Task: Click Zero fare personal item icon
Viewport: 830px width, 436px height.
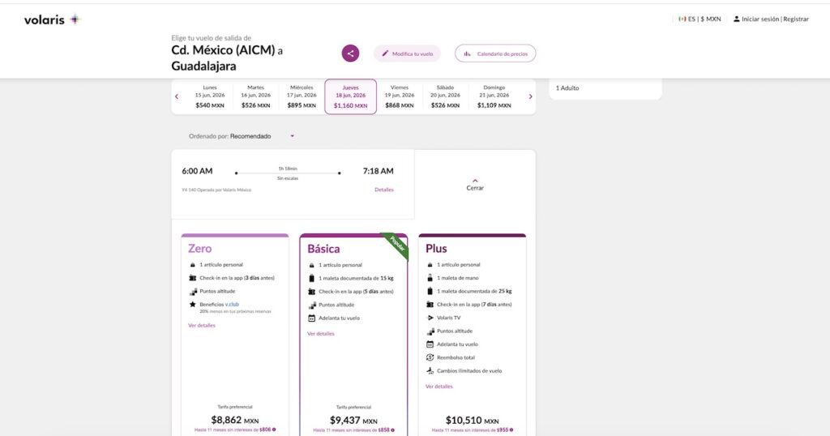Action: 193,264
